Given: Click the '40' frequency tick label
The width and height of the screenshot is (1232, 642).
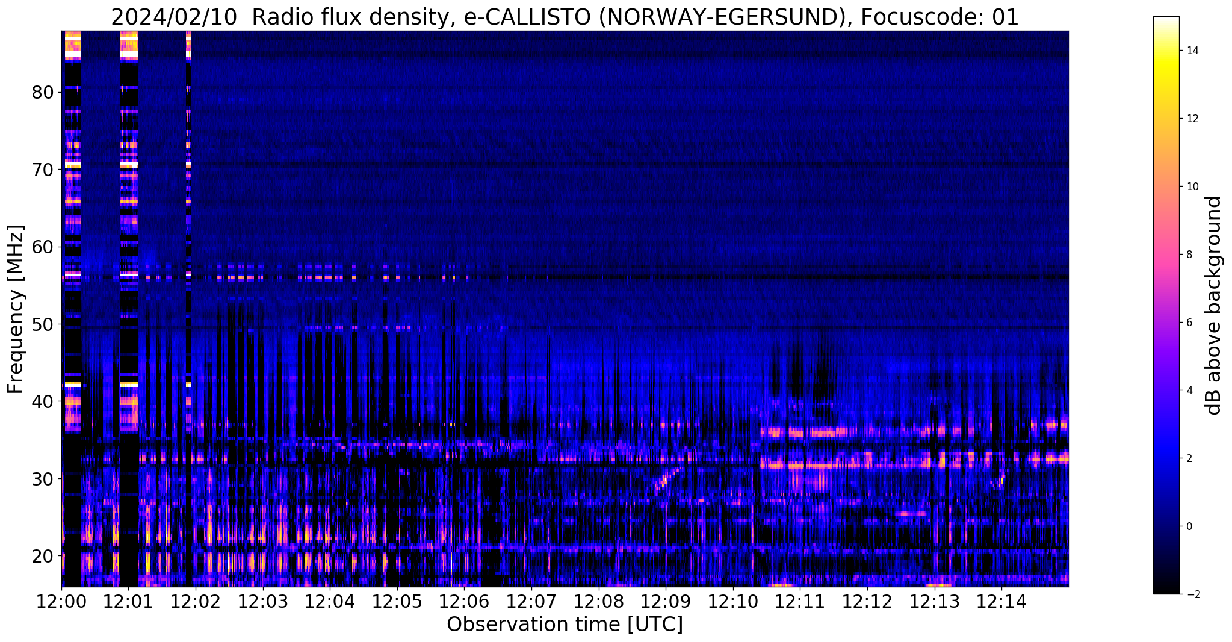Looking at the screenshot, I should (43, 401).
